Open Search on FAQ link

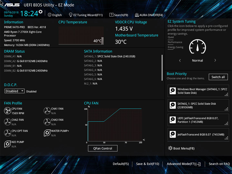[x=219, y=164]
